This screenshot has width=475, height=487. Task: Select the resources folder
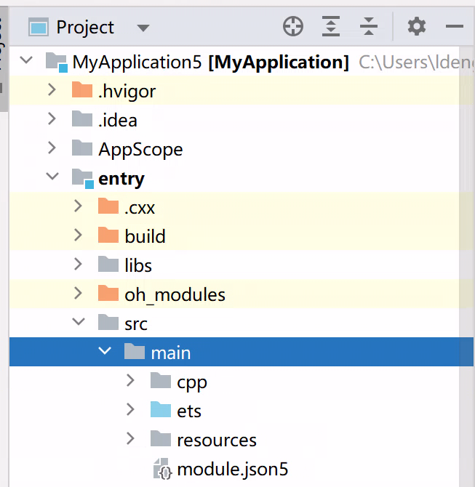216,440
